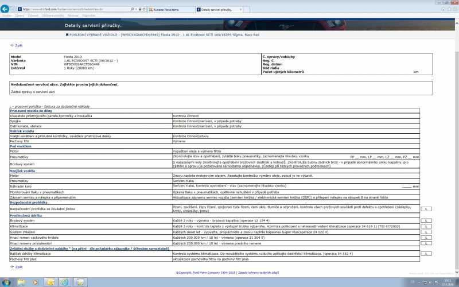Tick the Systém chlazení coolant box
Image resolution: width=459 pixels, height=287 pixels.
point(426,232)
